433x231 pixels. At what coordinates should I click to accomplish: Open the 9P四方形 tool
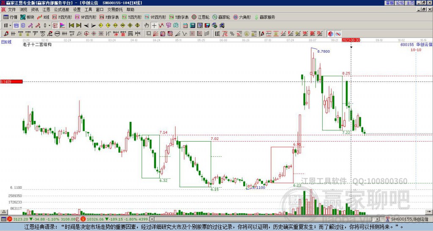pyautogui.click(x=85, y=17)
